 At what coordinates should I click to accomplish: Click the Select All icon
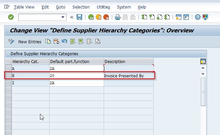pos(73,42)
